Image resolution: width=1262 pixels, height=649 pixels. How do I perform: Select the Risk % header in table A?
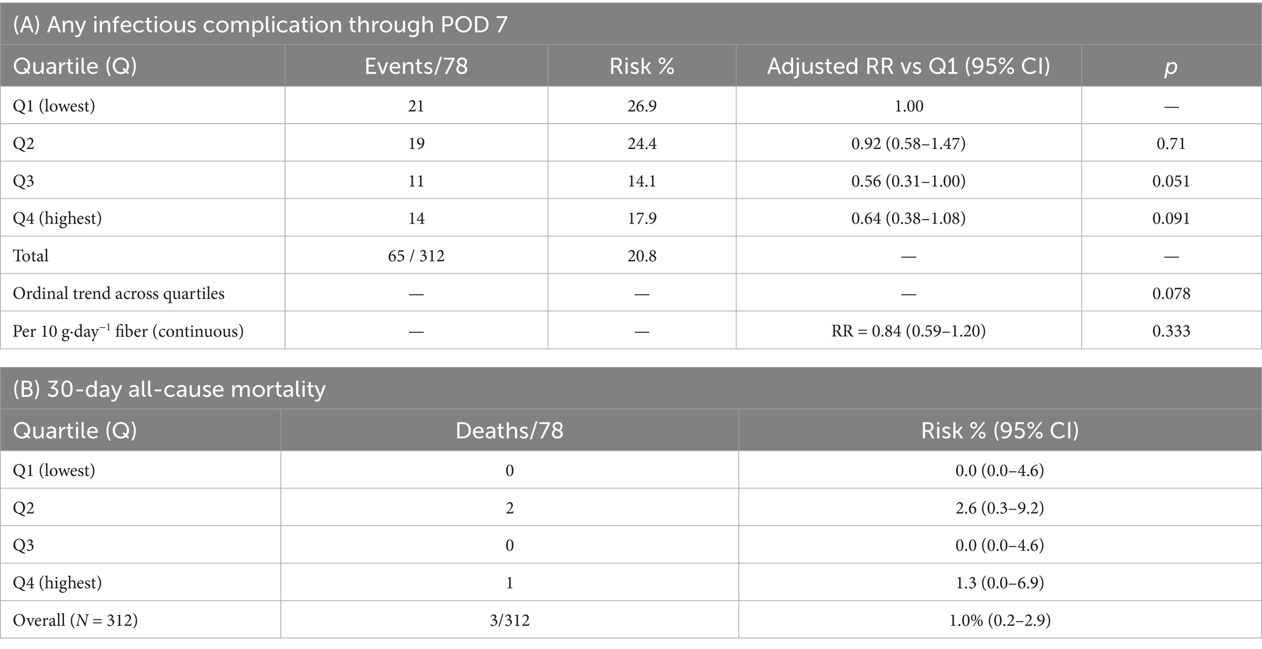(642, 66)
